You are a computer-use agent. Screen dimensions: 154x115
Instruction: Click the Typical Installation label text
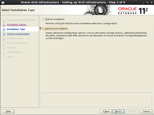click(55, 19)
